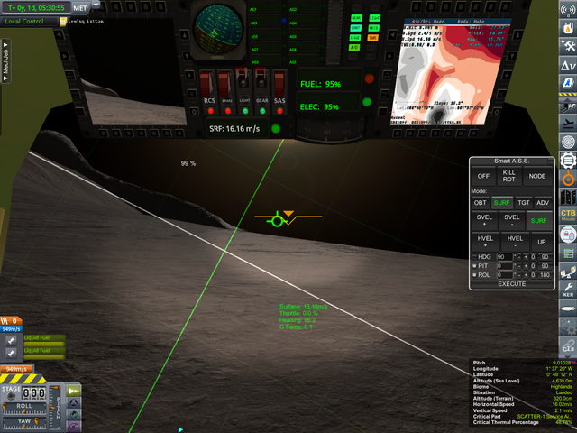Open the gear with bars toolbar icon

pyautogui.click(x=568, y=161)
